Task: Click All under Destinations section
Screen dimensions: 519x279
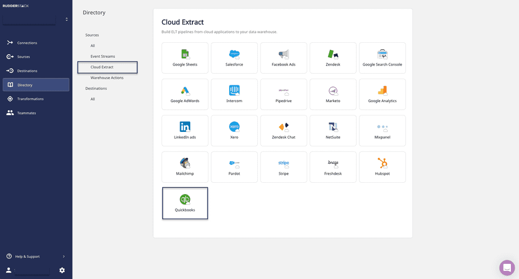Action: click(x=93, y=99)
